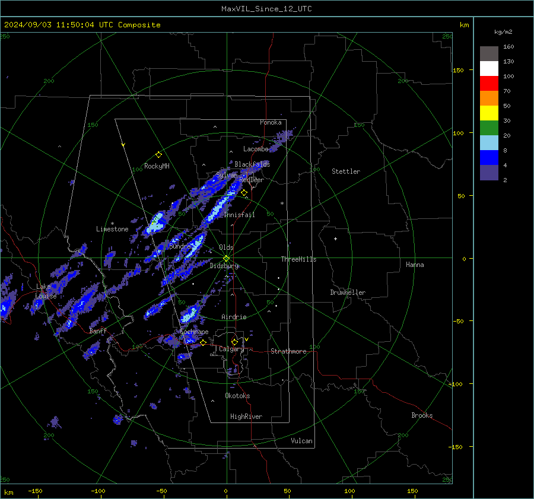Click the RockyMH label
This screenshot has width=534, height=499.
tap(157, 166)
